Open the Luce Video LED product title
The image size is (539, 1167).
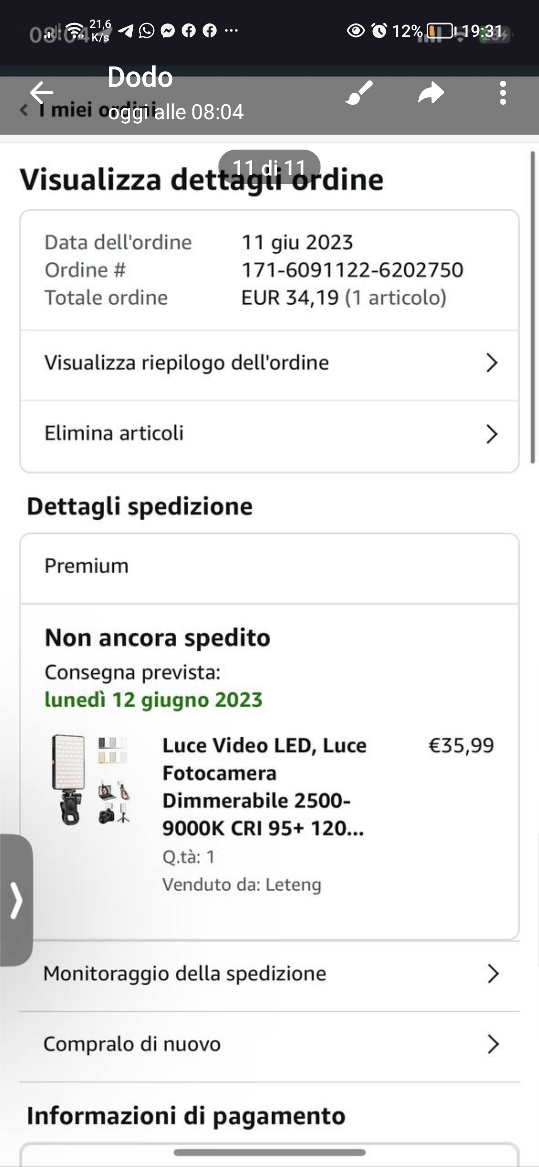tap(264, 786)
